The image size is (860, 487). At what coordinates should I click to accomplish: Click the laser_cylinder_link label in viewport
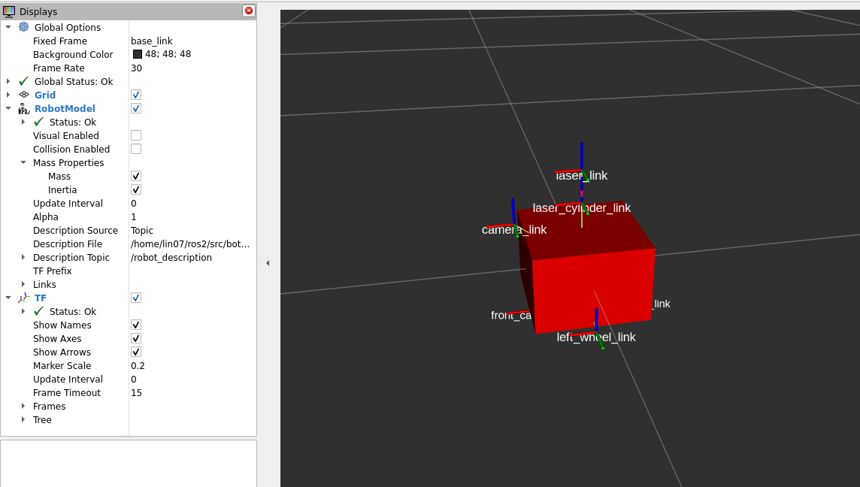581,208
